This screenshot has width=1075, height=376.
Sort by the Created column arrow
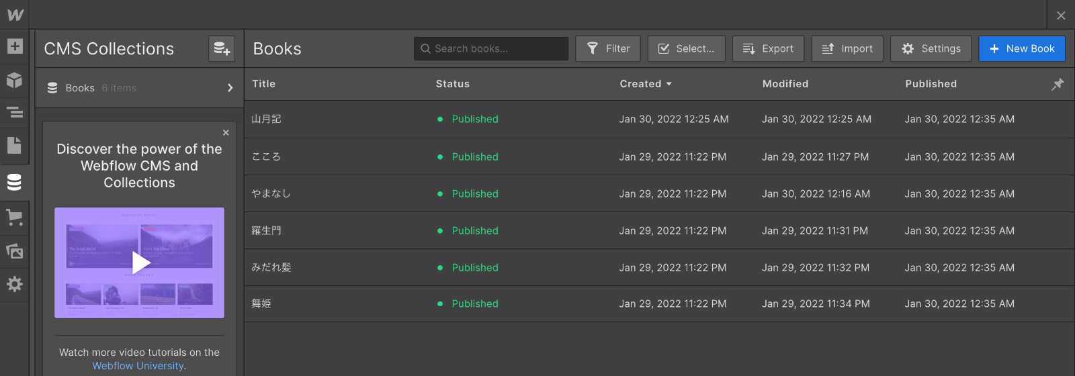(x=669, y=84)
